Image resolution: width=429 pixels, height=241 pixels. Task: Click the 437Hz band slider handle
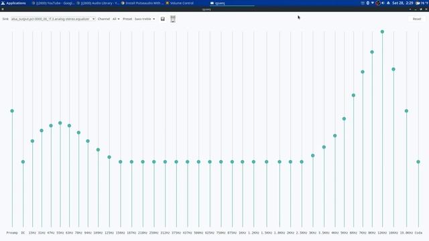pyautogui.click(x=188, y=162)
